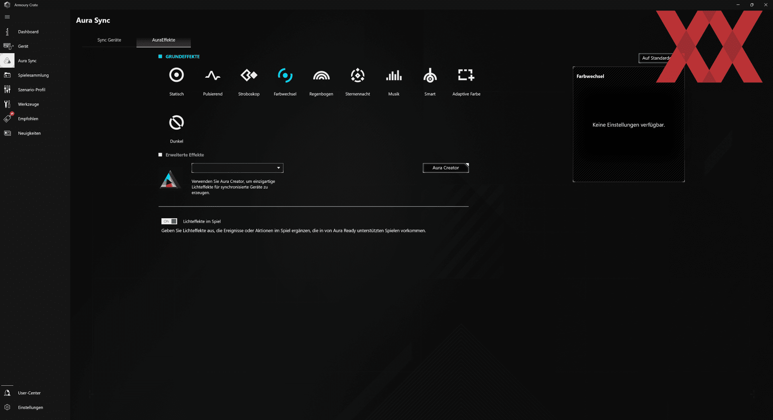Toggle the hamburger sidebar menu icon
773x420 pixels.
[x=7, y=17]
